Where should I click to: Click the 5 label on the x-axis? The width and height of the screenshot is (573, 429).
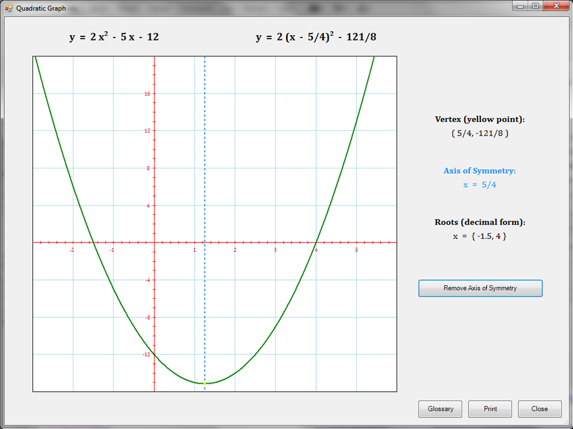coord(356,250)
